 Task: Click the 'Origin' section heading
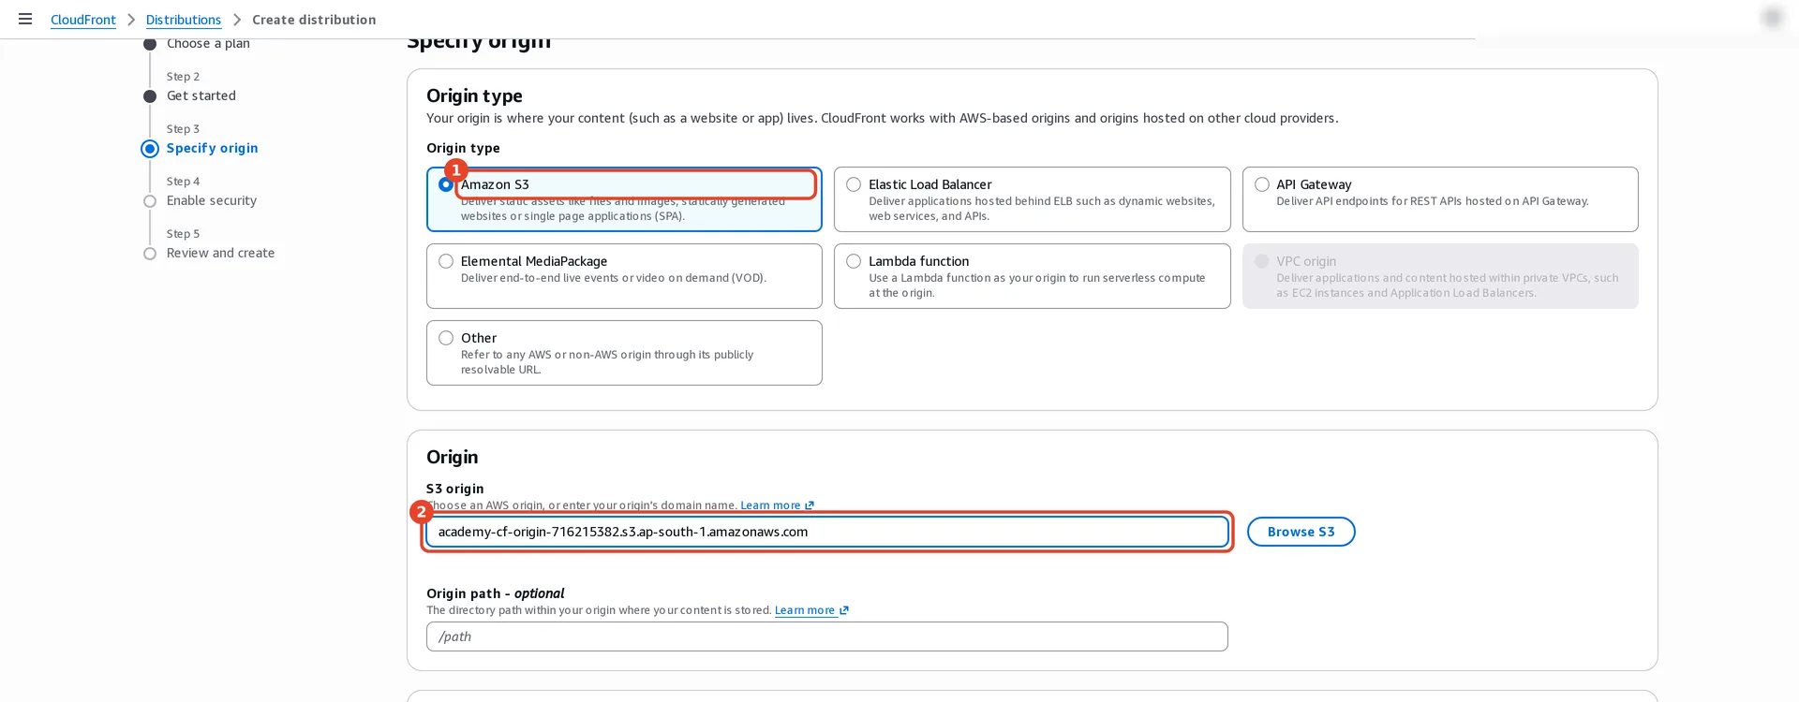click(x=453, y=457)
